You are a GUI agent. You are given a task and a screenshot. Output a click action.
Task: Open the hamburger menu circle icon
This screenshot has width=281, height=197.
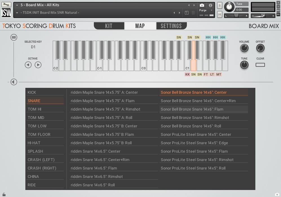pos(14,37)
